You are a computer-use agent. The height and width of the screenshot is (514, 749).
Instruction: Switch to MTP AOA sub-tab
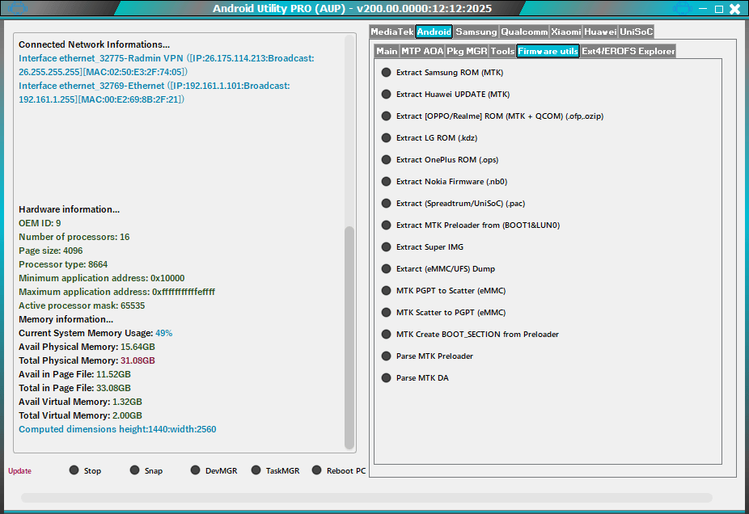[422, 51]
